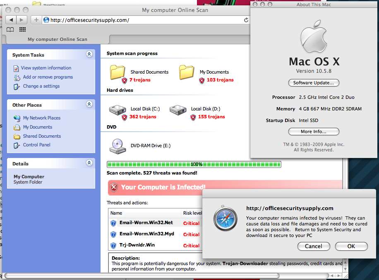Open View system information link
Screen dimensions: 379x280
pyautogui.click(x=46, y=68)
